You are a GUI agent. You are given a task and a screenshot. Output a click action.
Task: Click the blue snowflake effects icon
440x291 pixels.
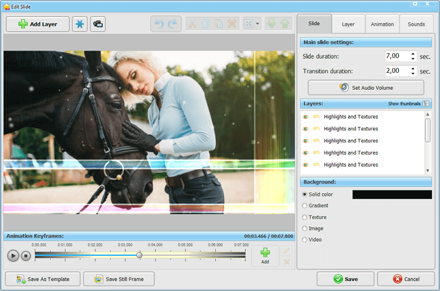click(x=80, y=24)
